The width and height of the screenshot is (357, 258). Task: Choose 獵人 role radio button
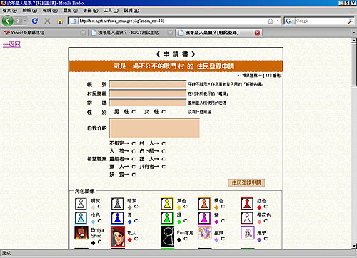tap(134, 167)
